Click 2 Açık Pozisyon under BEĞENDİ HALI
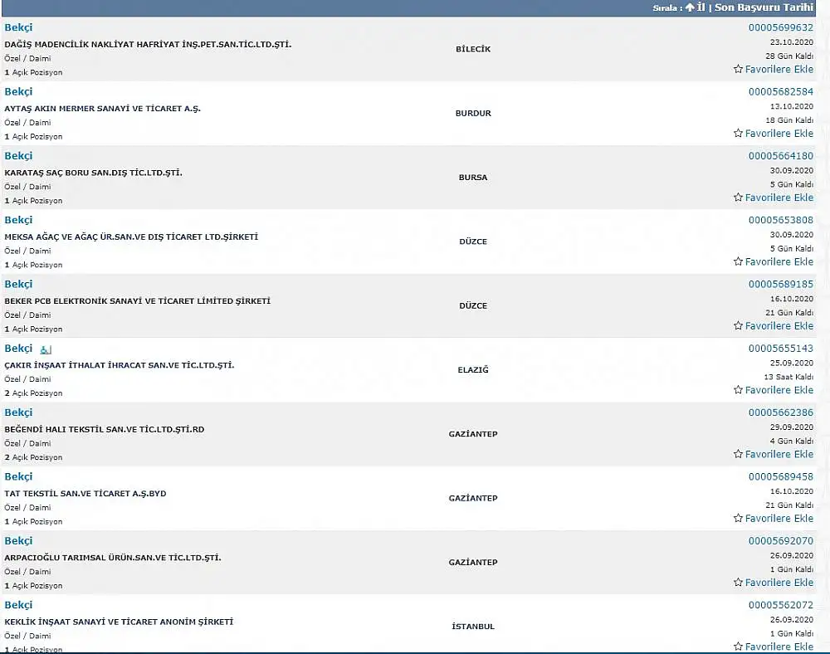The height and width of the screenshot is (654, 830). [33, 457]
